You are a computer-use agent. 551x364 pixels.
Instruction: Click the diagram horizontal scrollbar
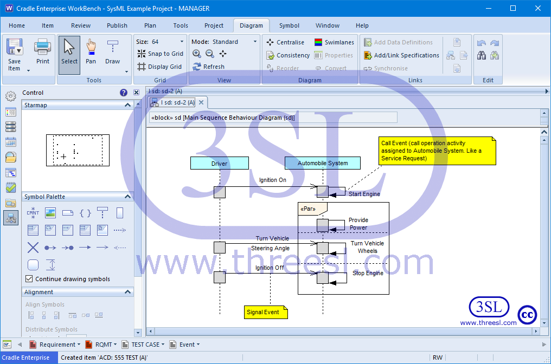(344, 331)
